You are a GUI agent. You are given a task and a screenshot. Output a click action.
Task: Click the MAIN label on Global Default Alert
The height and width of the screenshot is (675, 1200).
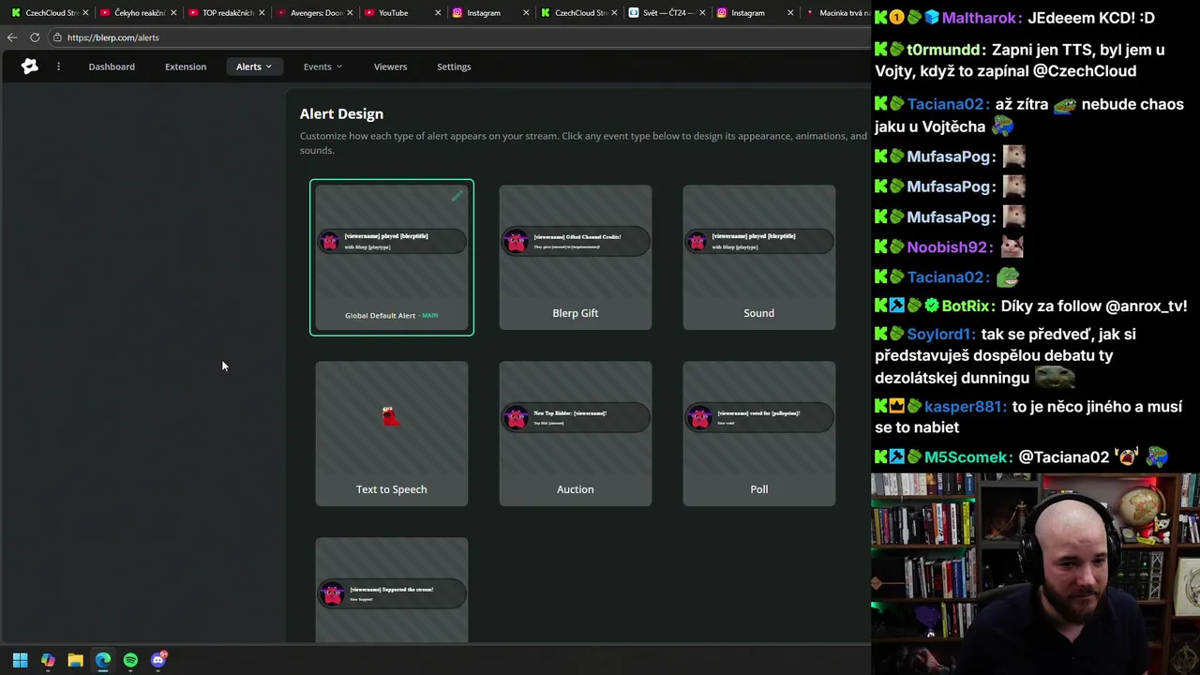coord(430,315)
